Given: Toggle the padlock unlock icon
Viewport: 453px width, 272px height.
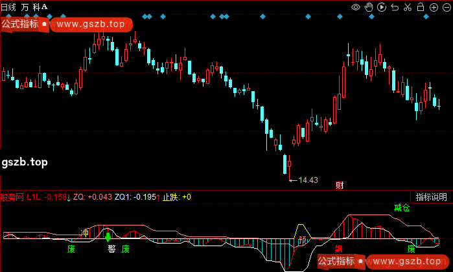Looking at the screenshot, I should pyautogui.click(x=421, y=7).
